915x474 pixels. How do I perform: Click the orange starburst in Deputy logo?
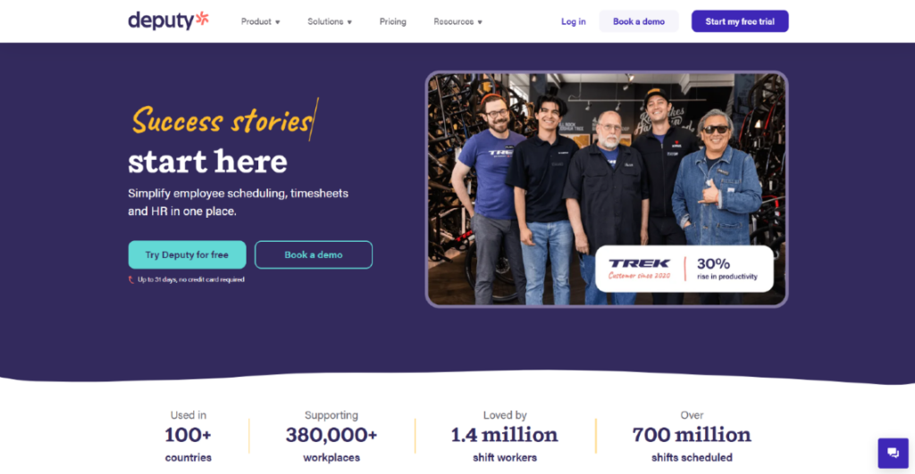point(202,18)
